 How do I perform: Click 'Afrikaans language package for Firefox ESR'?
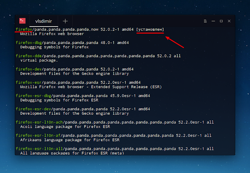(70, 140)
